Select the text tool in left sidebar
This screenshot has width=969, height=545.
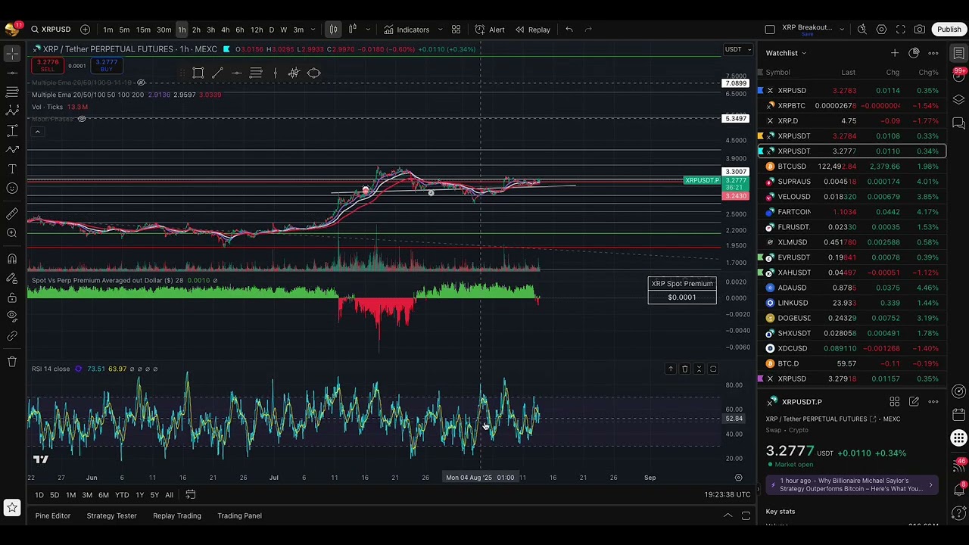tap(12, 169)
